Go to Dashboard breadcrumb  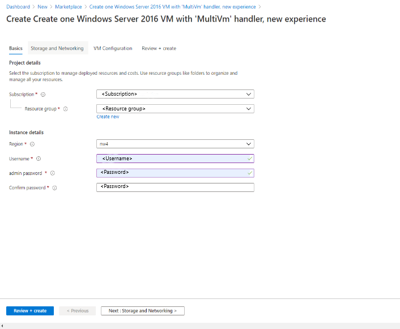[18, 7]
